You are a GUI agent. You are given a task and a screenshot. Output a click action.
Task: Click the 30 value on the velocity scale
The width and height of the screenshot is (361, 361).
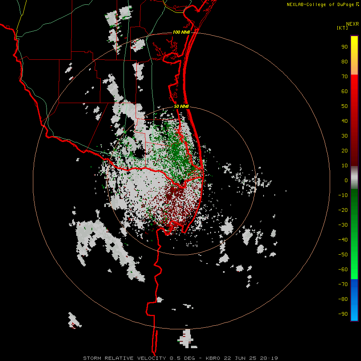[345, 136]
